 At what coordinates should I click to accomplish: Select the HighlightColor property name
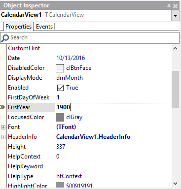pyautogui.click(x=28, y=186)
